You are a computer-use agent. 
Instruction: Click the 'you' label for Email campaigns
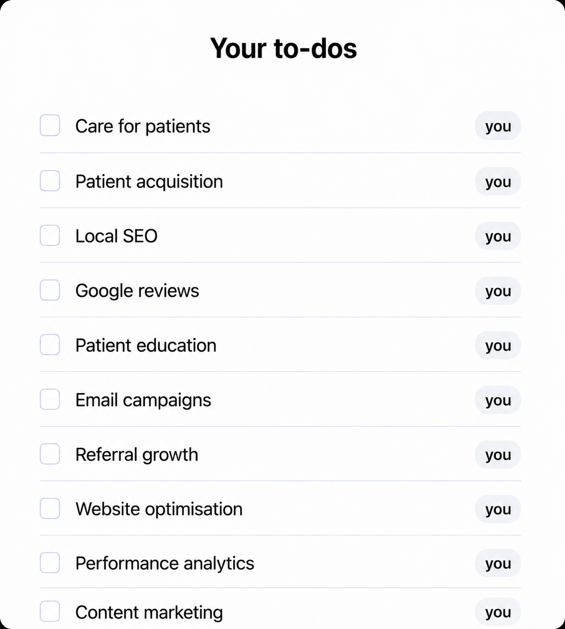pos(498,400)
